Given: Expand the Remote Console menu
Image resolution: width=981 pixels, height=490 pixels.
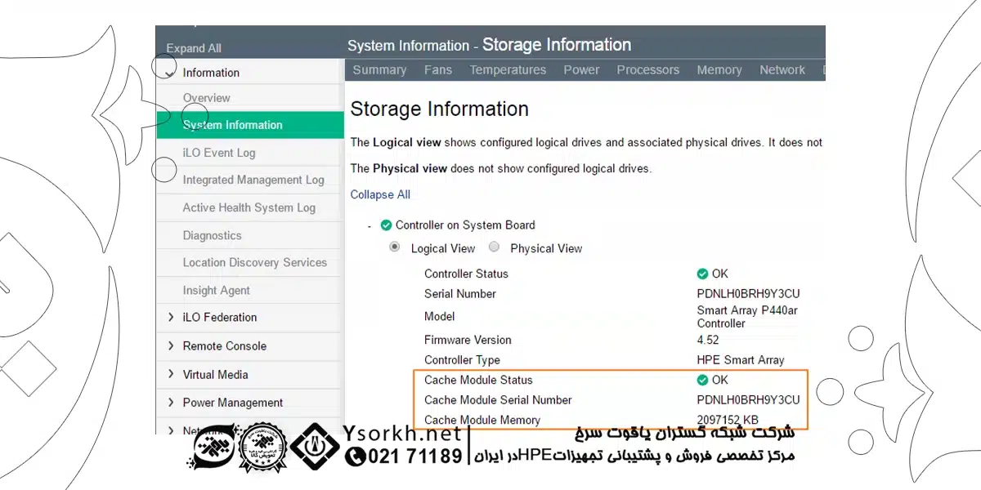Looking at the screenshot, I should coord(171,345).
